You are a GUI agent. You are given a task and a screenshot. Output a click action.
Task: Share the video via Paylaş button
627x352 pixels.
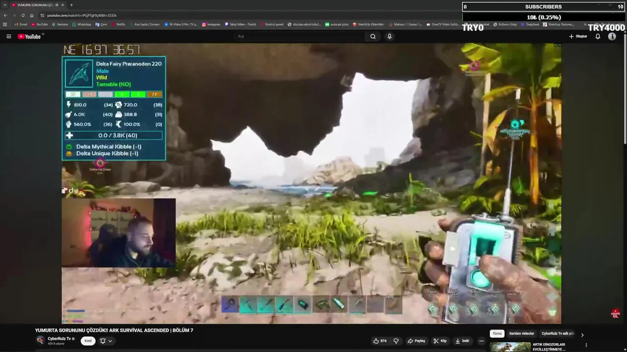coord(416,341)
